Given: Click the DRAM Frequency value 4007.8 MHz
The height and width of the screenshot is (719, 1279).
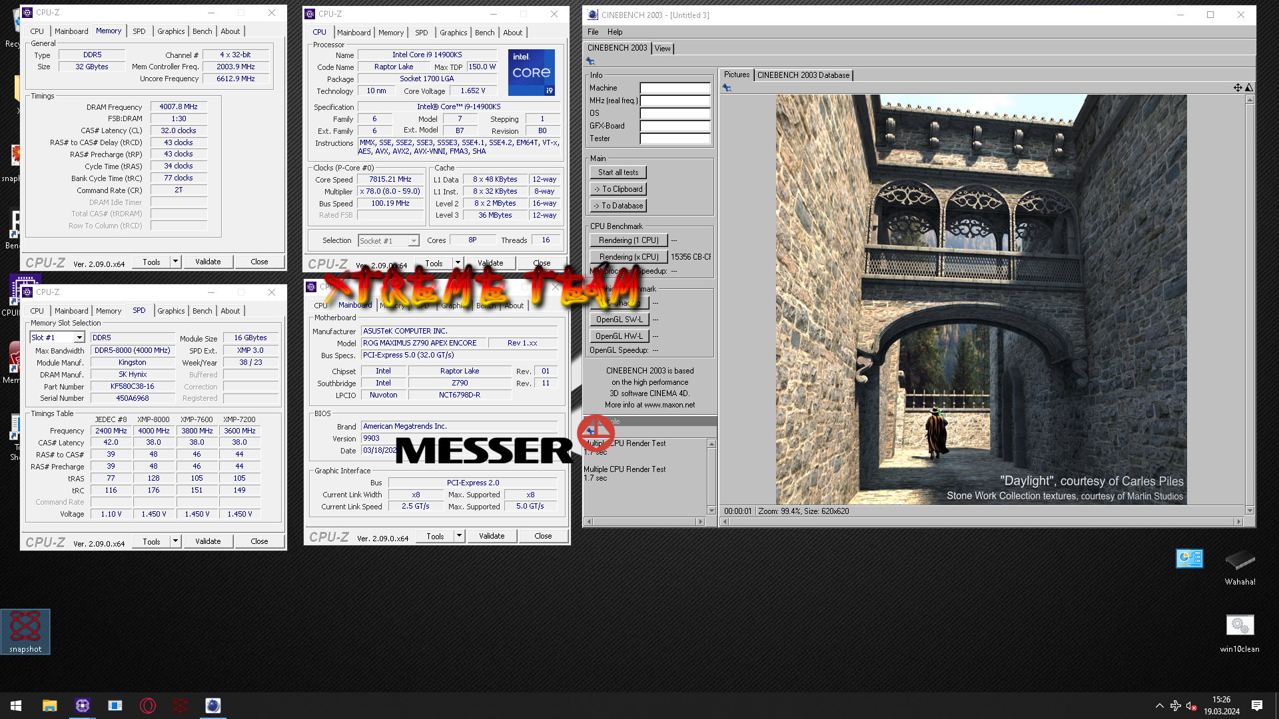Looking at the screenshot, I should [x=179, y=107].
